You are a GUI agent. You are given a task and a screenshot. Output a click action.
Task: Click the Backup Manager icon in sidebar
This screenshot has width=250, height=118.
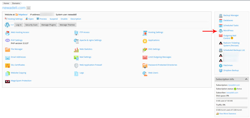pyautogui.click(x=221, y=15)
